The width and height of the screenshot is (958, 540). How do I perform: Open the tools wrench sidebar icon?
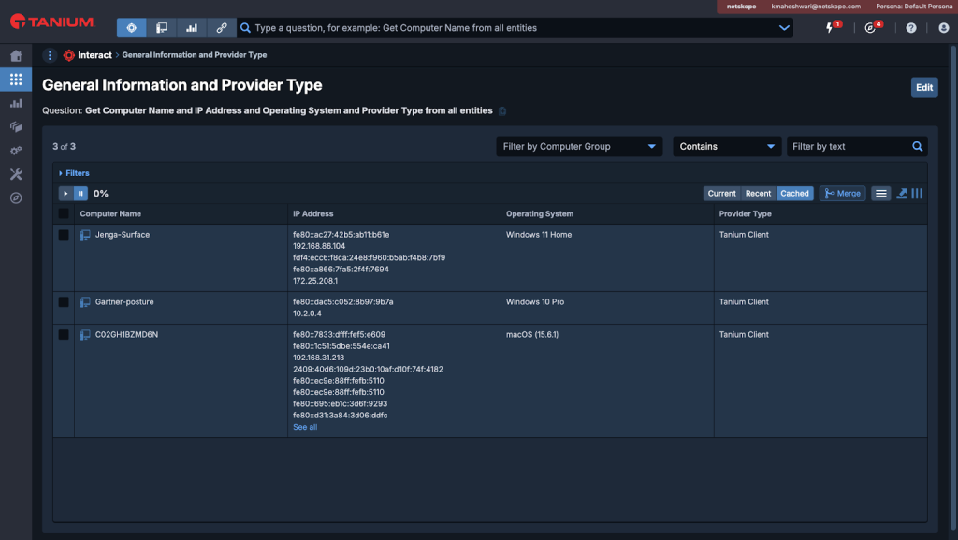[16, 174]
